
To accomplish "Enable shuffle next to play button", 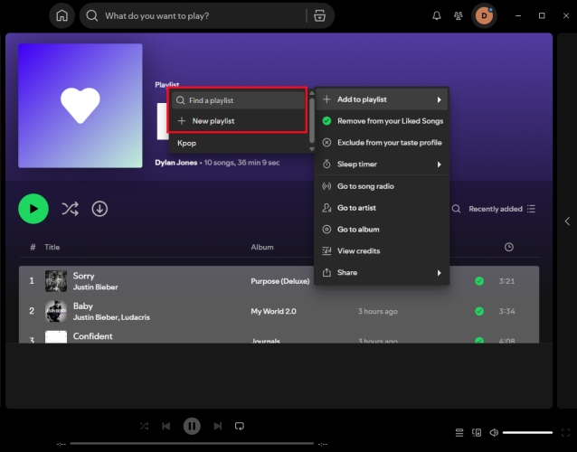I will (x=70, y=209).
